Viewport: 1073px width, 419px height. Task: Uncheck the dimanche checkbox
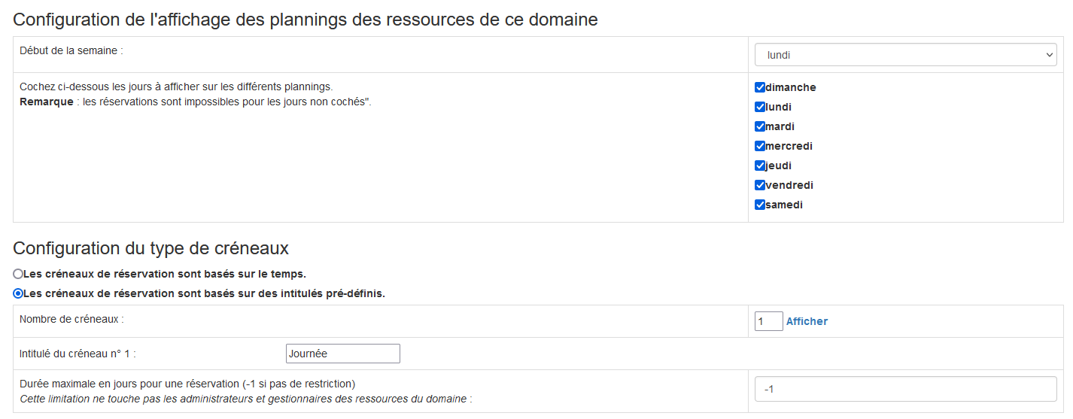760,87
